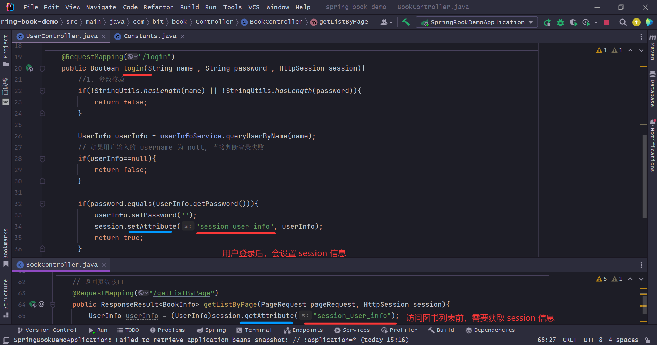Rerun the application with the green rerun icon

pyautogui.click(x=547, y=22)
